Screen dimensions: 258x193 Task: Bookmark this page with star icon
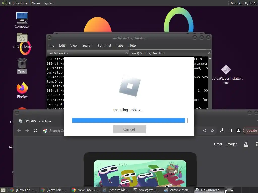click(212, 131)
